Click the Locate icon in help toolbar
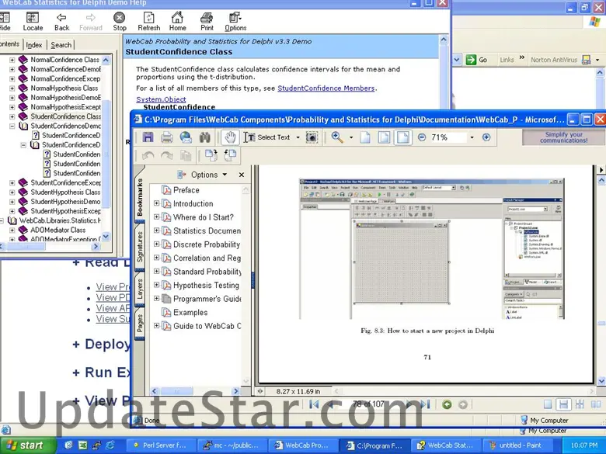The height and width of the screenshot is (454, 606). pos(33,22)
